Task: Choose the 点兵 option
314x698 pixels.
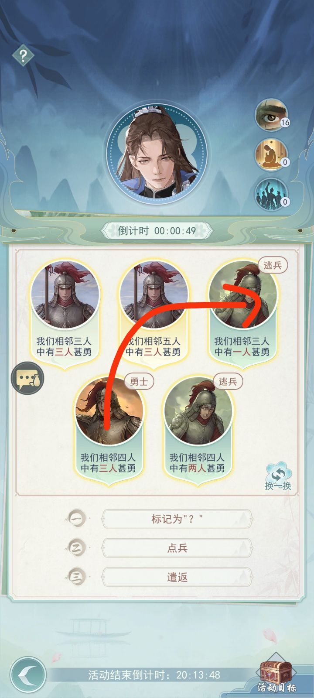Action: (x=177, y=548)
